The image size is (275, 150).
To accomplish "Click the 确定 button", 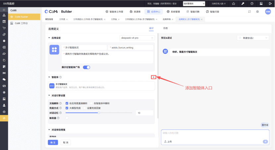I will click(53, 142).
